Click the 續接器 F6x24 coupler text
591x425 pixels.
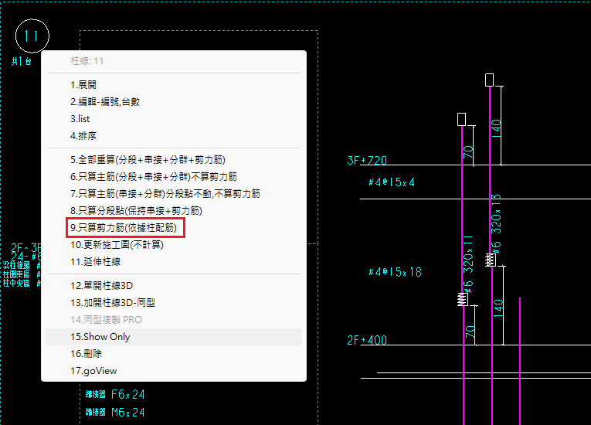click(115, 394)
